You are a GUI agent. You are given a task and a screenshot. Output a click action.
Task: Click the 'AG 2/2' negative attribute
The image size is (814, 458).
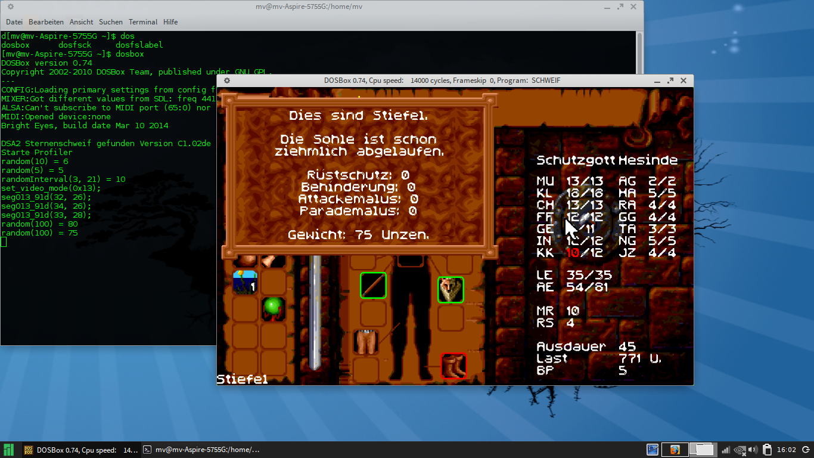click(647, 181)
